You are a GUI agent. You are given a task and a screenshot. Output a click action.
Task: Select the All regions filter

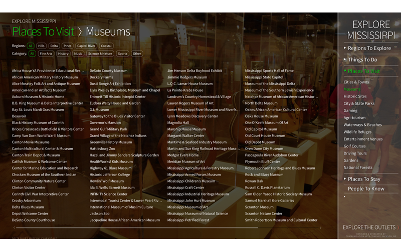coord(31,46)
